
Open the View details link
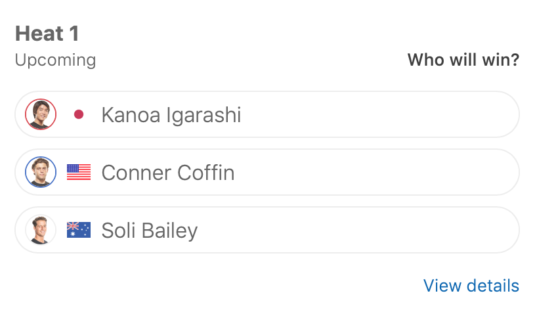[x=471, y=286]
